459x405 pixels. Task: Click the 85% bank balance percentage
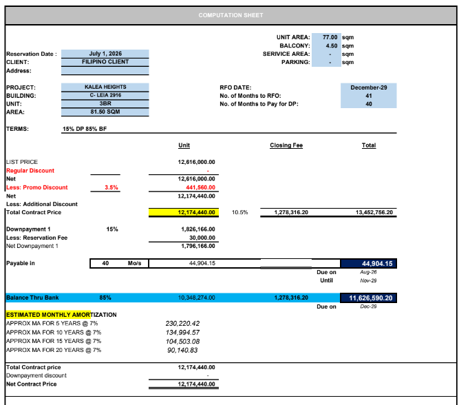(105, 298)
